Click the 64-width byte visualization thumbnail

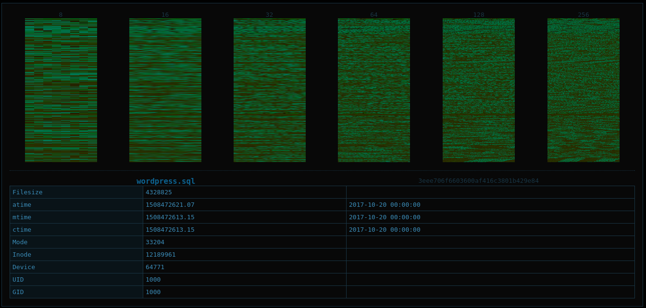[x=374, y=90]
